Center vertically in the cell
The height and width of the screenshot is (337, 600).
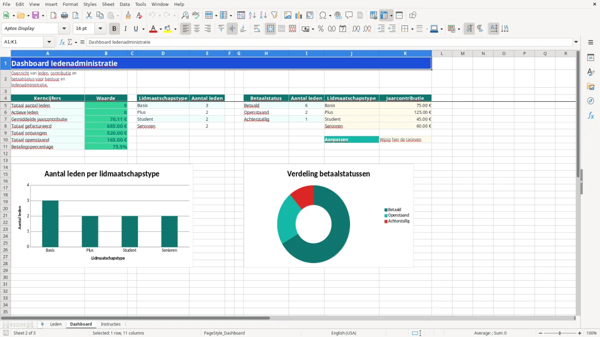[232, 29]
